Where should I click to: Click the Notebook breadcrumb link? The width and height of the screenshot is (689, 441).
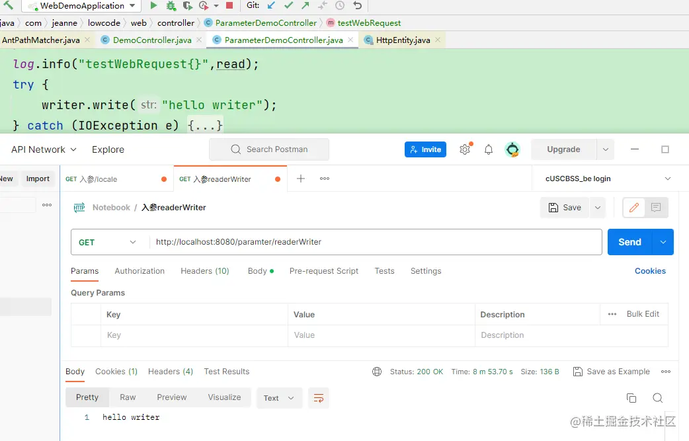click(x=111, y=208)
